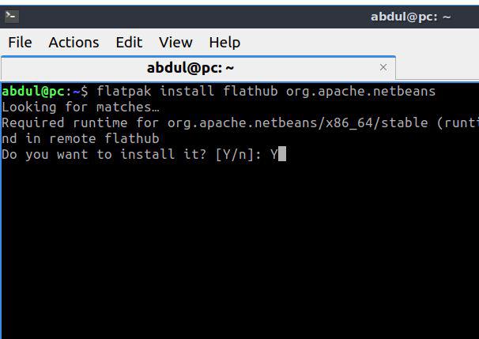
Task: Open the View menu
Action: pos(175,43)
